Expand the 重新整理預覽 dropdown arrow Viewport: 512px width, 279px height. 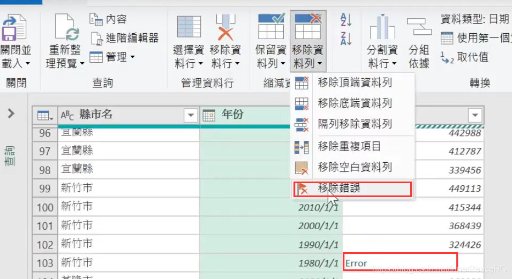pos(82,63)
